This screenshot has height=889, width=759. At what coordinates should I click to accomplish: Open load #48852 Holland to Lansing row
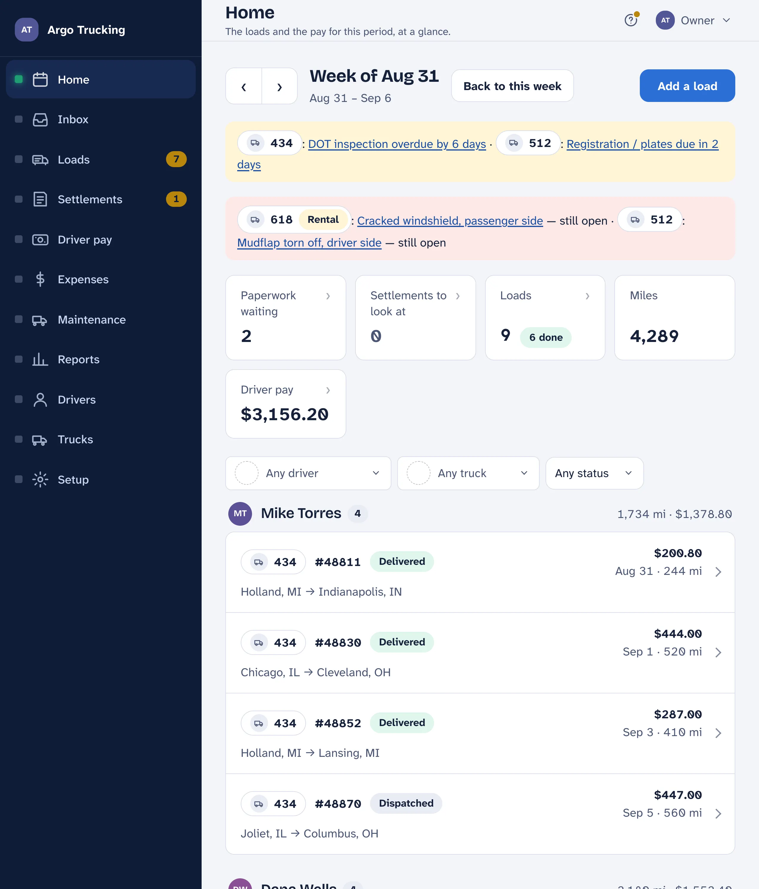480,734
